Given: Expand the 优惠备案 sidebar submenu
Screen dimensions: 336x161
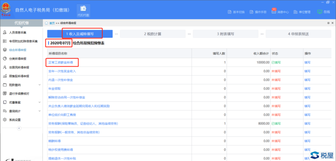Looking at the screenshot, I should [x=39, y=102].
